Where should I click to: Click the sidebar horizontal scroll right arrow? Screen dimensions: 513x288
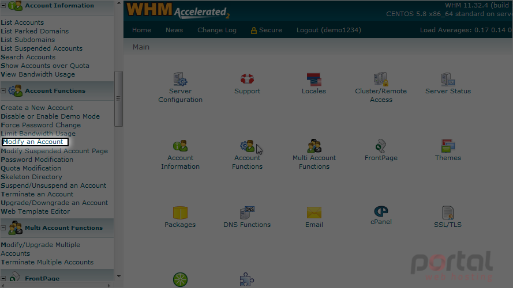[x=109, y=285]
